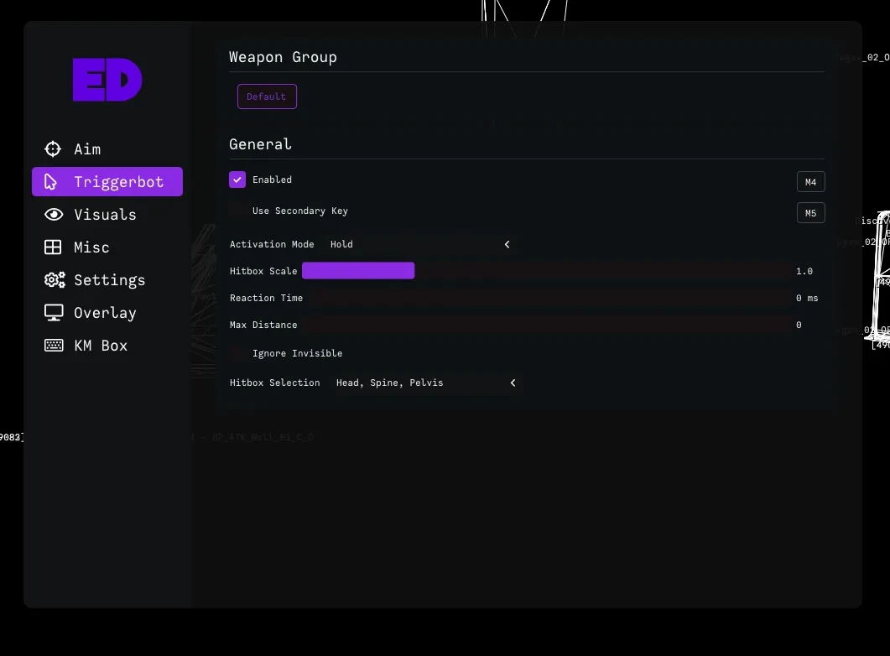Viewport: 890px width, 656px height.
Task: Uncheck the Enabled checkbox
Action: 237,180
